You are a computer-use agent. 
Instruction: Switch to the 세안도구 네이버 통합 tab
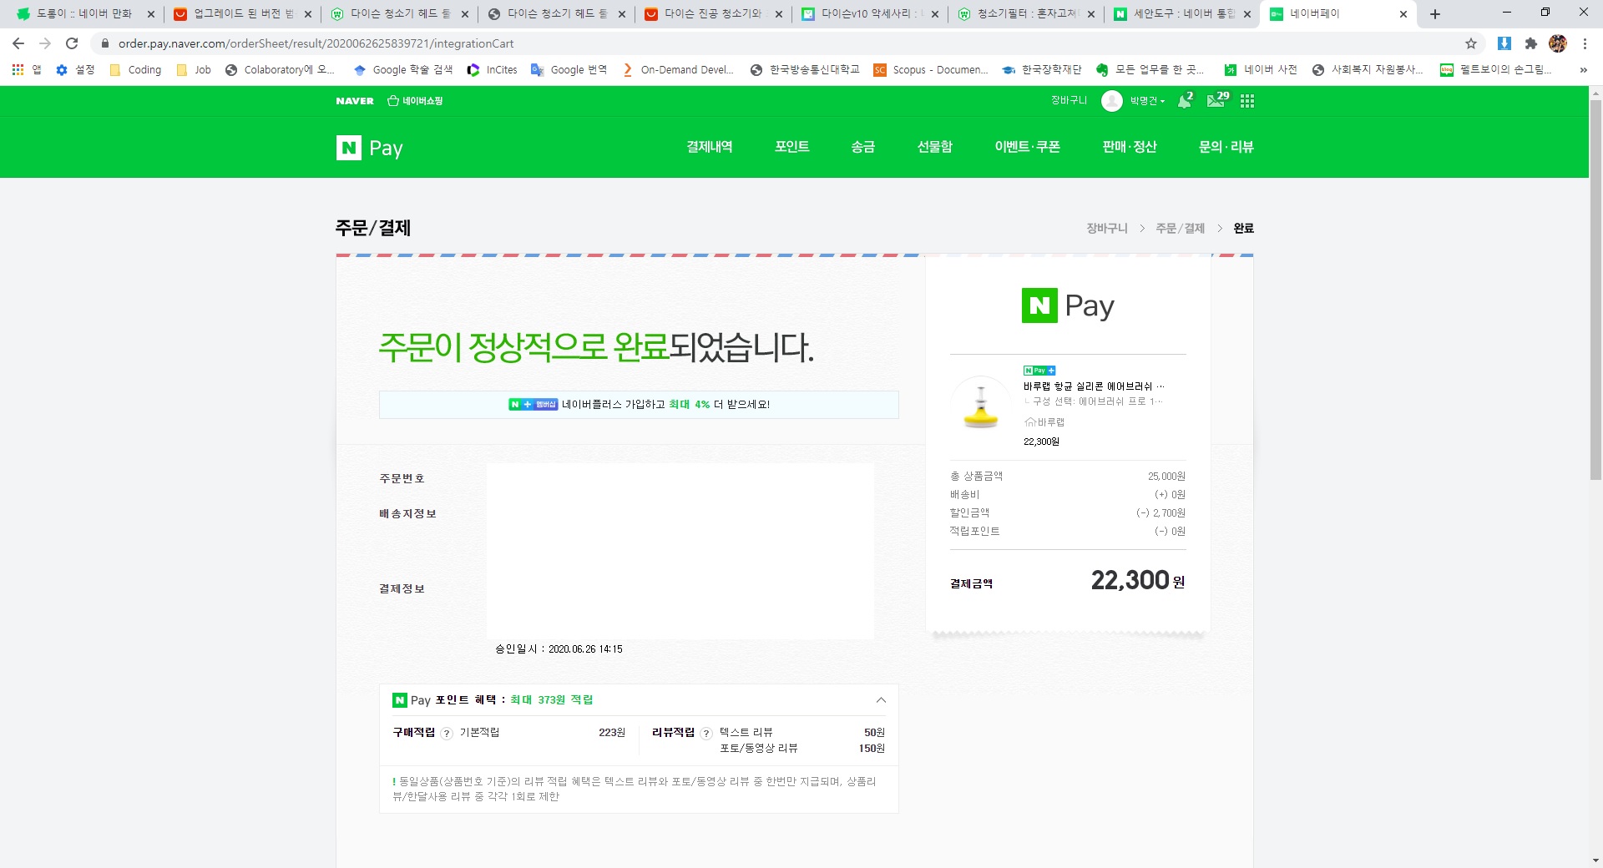click(x=1182, y=14)
